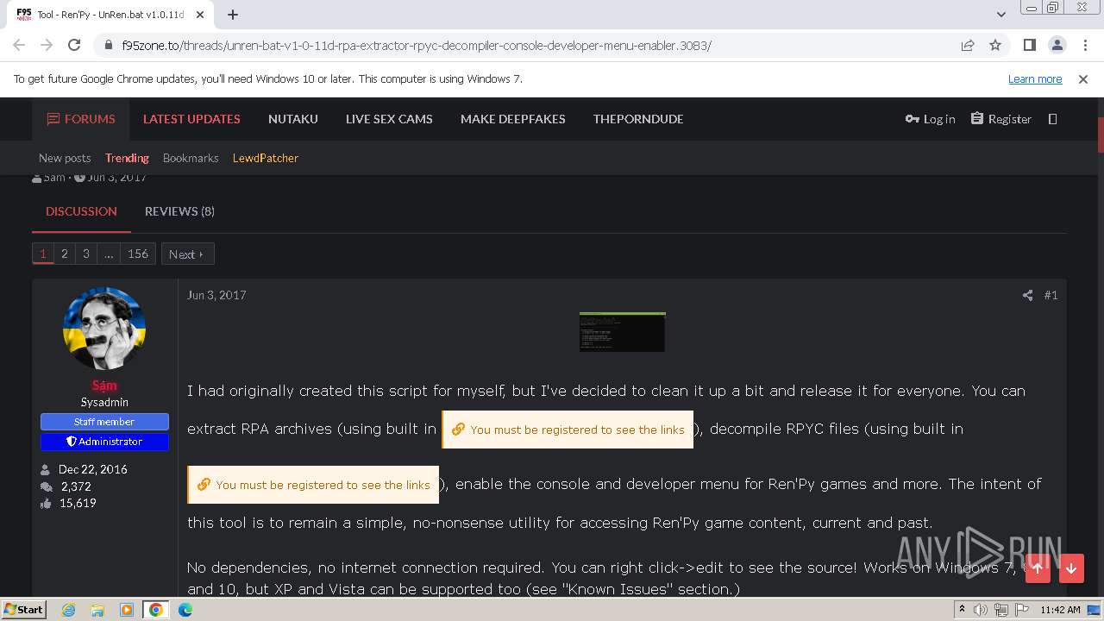Open the FORUMS menu item
Image resolution: width=1104 pixels, height=621 pixels.
point(81,119)
